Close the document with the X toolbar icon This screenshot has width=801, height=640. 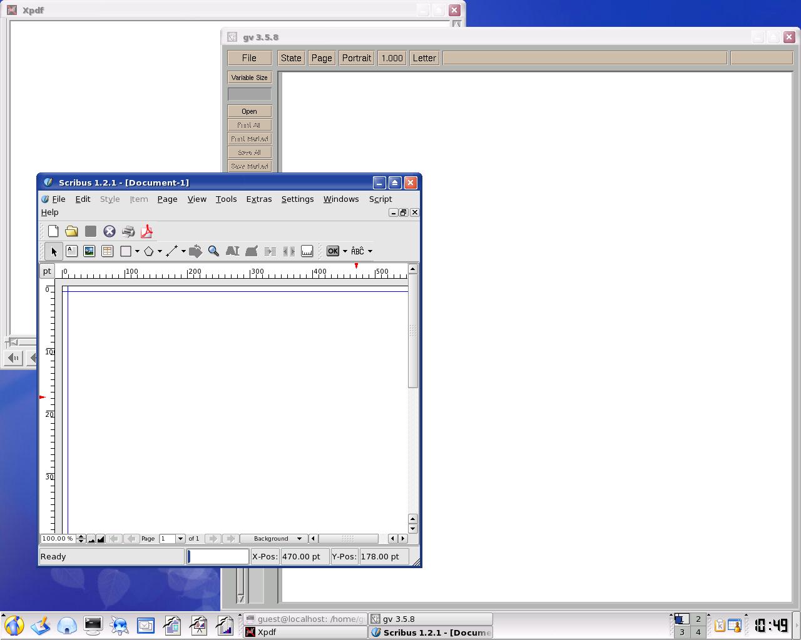[x=110, y=231]
